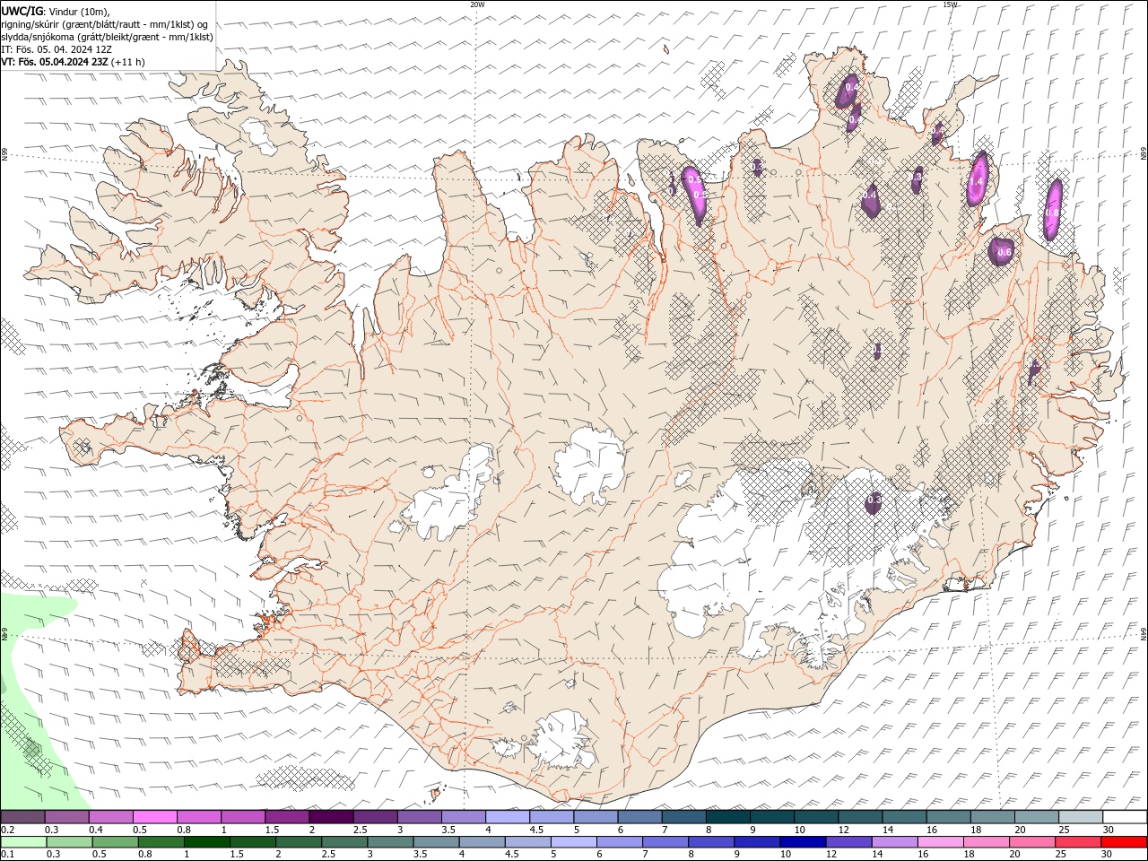Pick the dark teal snow swatch between 8 and 9
This screenshot has height=861, width=1148.
pos(728,817)
